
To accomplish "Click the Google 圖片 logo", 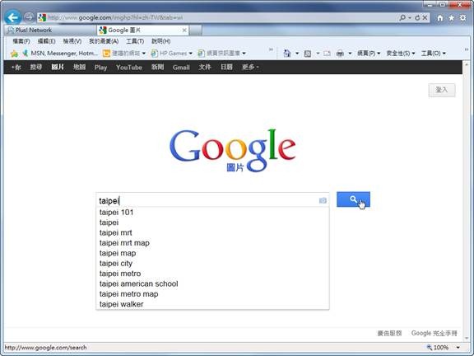I will click(232, 150).
